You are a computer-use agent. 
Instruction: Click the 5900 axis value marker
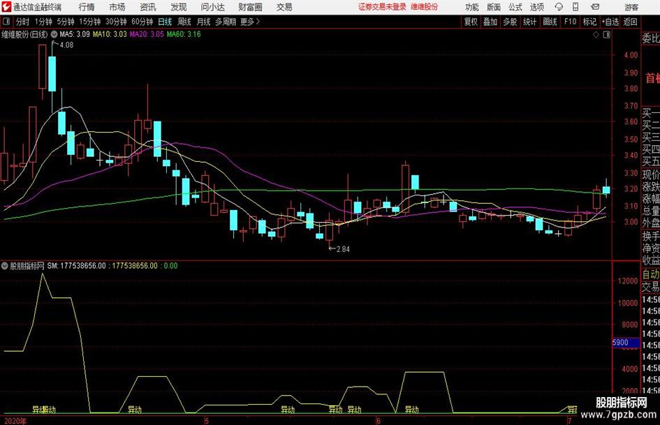(626, 343)
